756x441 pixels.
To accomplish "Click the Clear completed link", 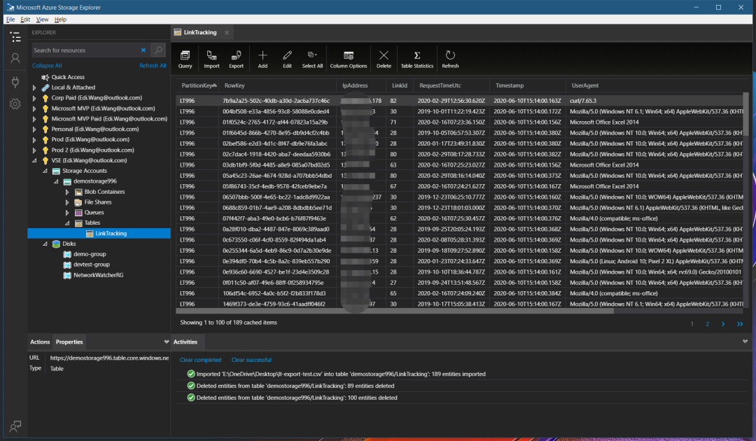I will pos(200,360).
